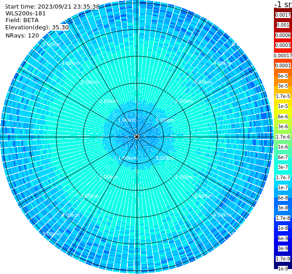Click the scan origin at the plot center
292x274 pixels.
[x=137, y=137]
